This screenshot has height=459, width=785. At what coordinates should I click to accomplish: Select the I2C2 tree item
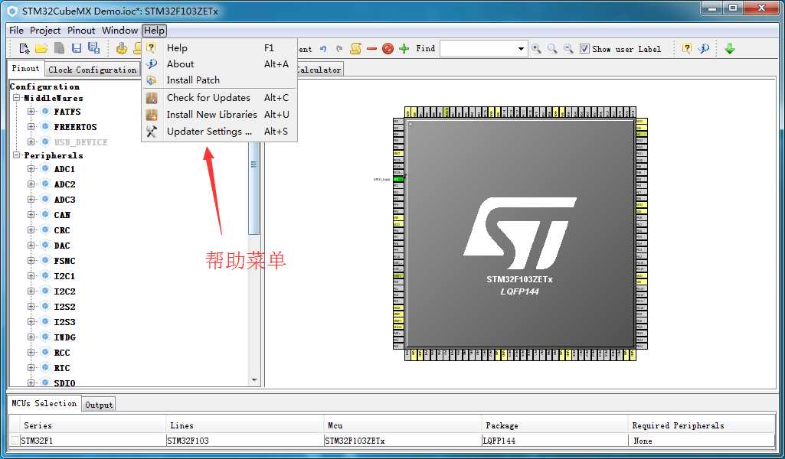coord(64,291)
